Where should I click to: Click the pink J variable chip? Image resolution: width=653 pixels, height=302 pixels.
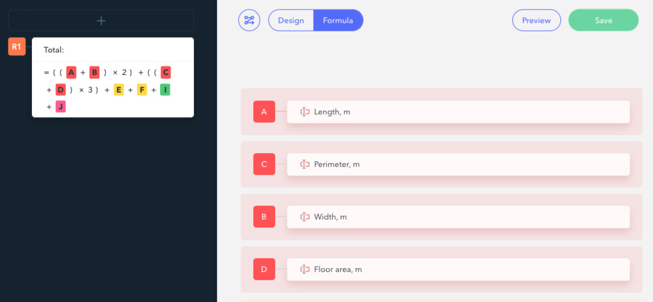[x=61, y=107]
